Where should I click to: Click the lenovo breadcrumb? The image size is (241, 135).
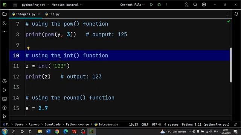[x=34, y=124]
